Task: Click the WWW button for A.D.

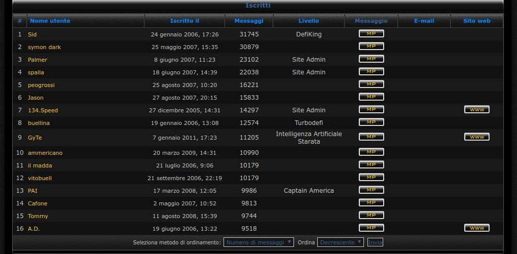Action: click(476, 228)
